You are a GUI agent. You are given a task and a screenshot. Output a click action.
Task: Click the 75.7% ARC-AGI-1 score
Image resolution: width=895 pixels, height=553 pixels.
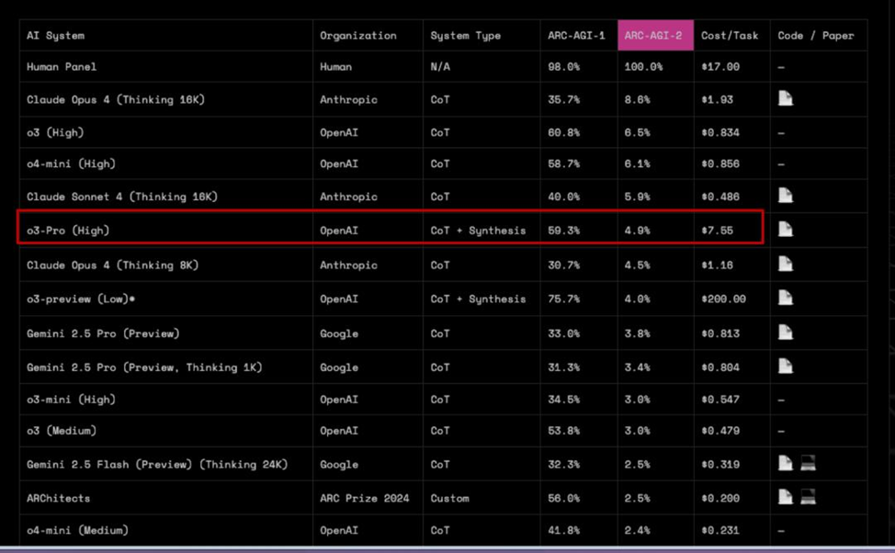click(x=563, y=299)
